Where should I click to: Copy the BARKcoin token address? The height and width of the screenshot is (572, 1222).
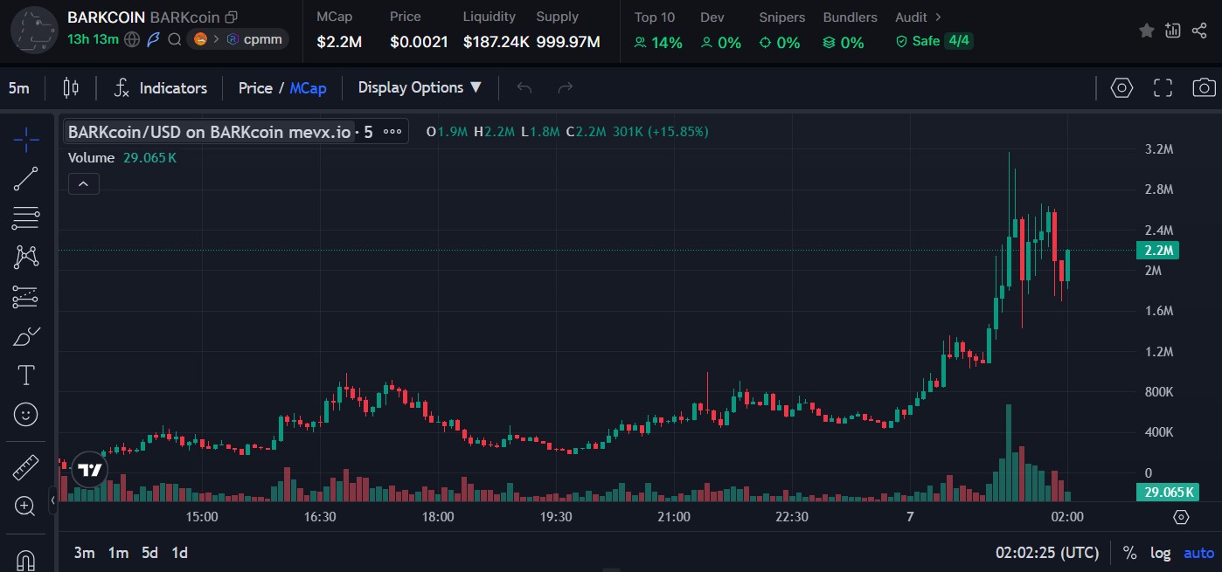click(x=231, y=17)
